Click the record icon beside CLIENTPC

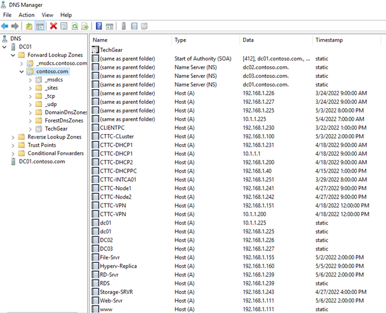(x=95, y=128)
